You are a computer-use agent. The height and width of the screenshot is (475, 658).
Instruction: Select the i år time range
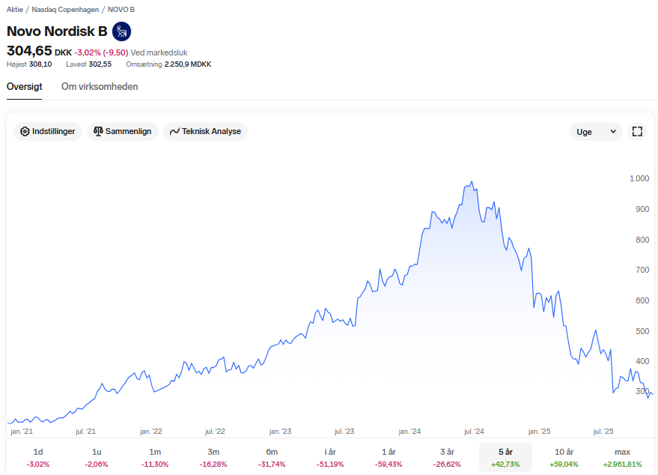(330, 457)
